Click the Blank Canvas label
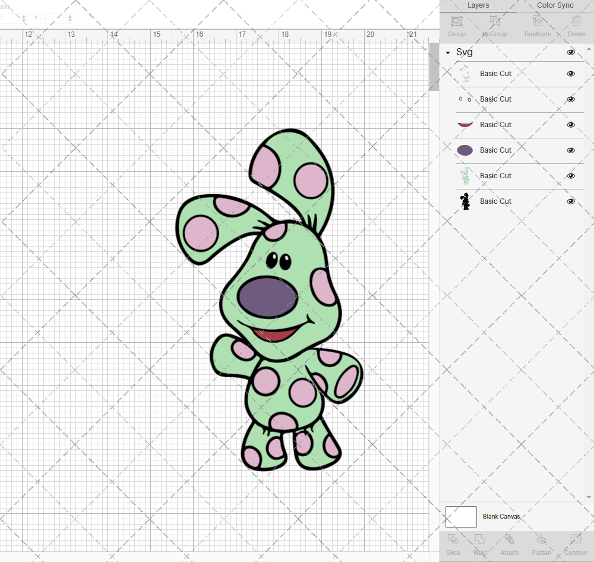The width and height of the screenshot is (594, 562). pos(501,516)
